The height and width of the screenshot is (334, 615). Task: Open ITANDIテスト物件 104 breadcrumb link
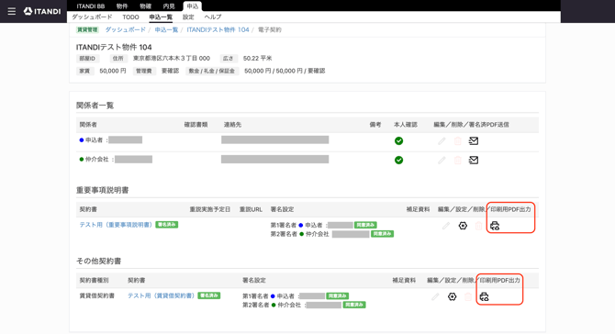[x=218, y=29]
